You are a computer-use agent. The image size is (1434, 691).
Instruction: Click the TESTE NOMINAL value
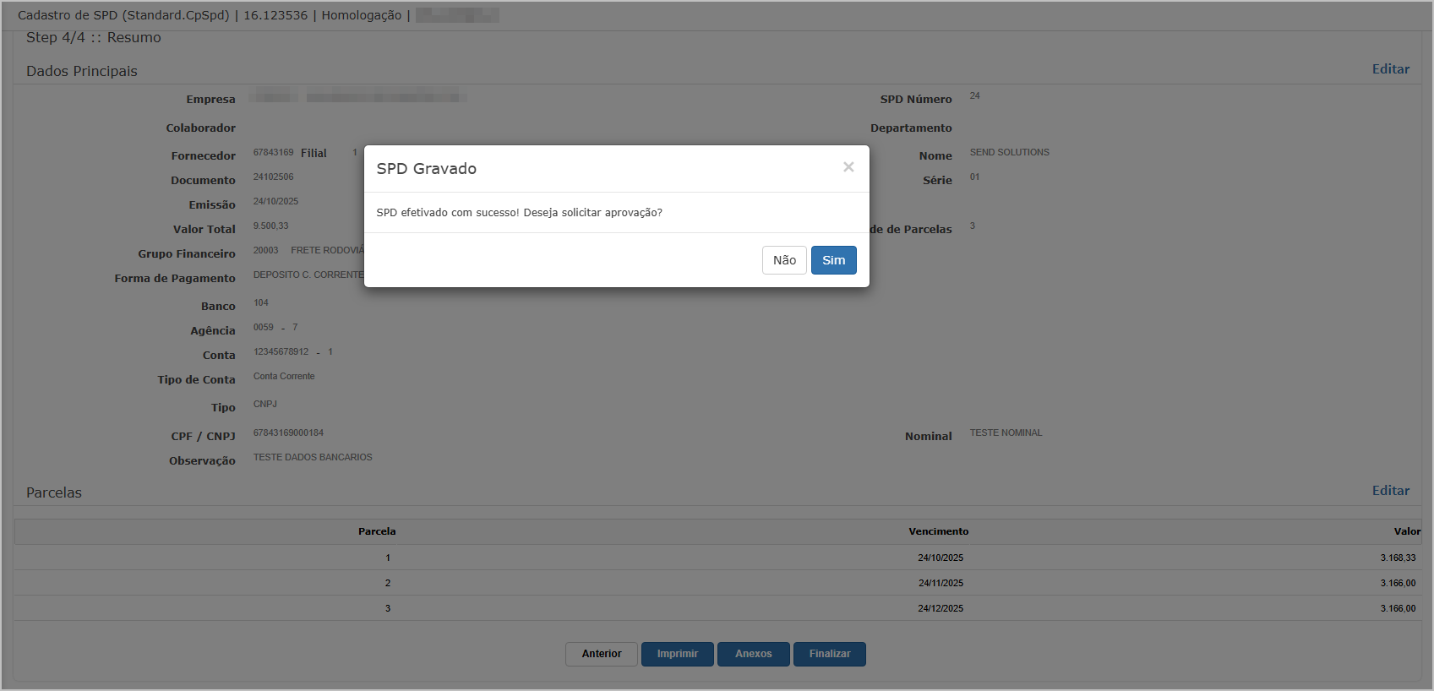tap(1006, 433)
